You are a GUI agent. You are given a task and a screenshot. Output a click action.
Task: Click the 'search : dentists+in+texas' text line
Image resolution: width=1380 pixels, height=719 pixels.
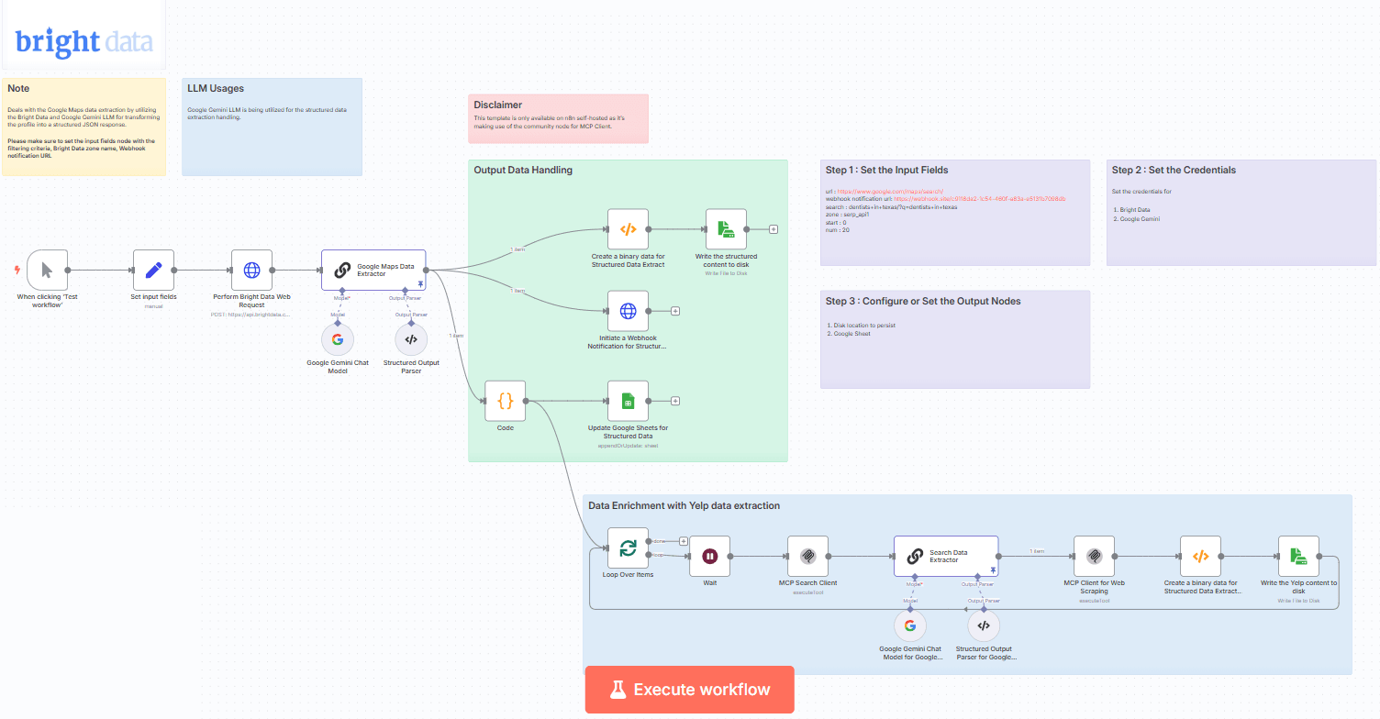(891, 207)
